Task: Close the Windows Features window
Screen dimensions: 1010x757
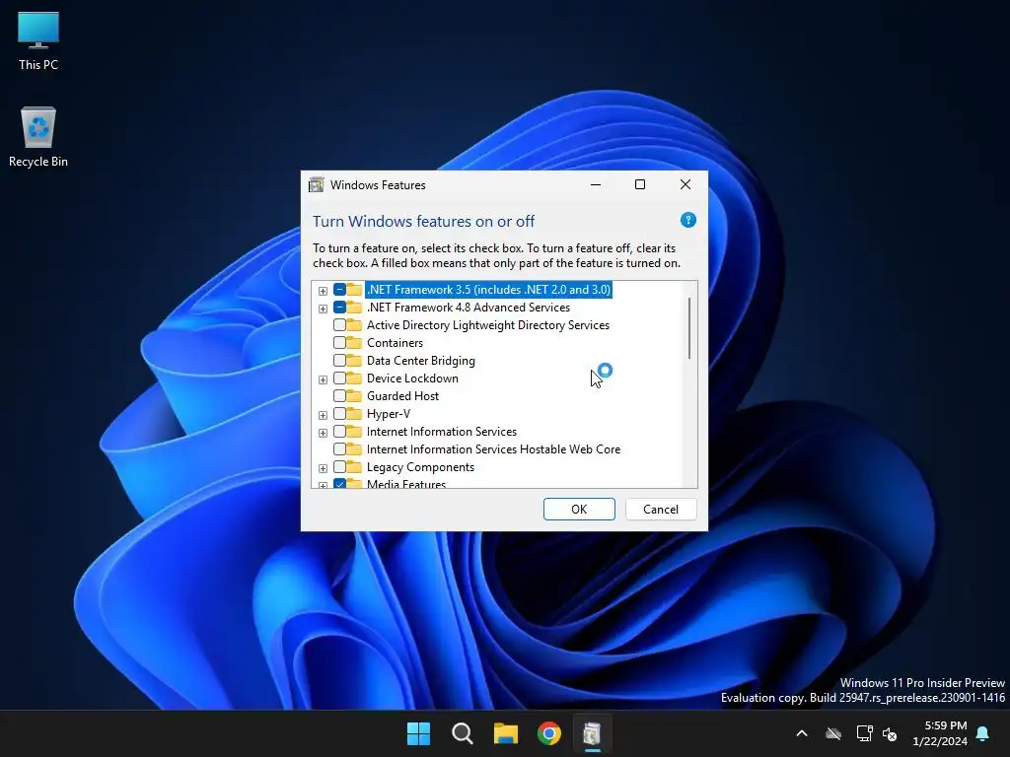Action: pos(685,184)
